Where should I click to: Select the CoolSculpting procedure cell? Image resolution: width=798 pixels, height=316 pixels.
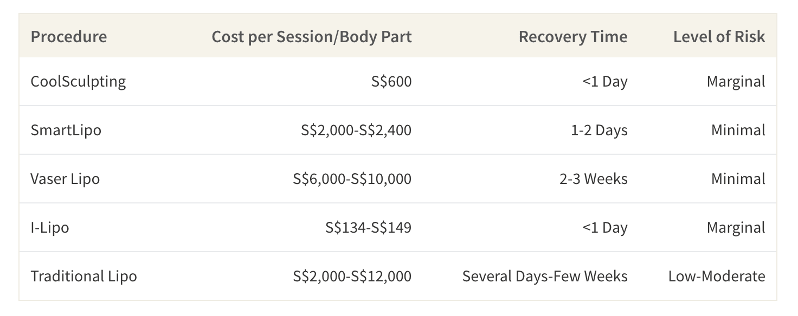(x=78, y=82)
